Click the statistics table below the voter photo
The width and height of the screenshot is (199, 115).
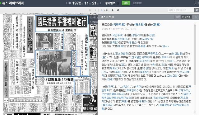[x=82, y=85]
